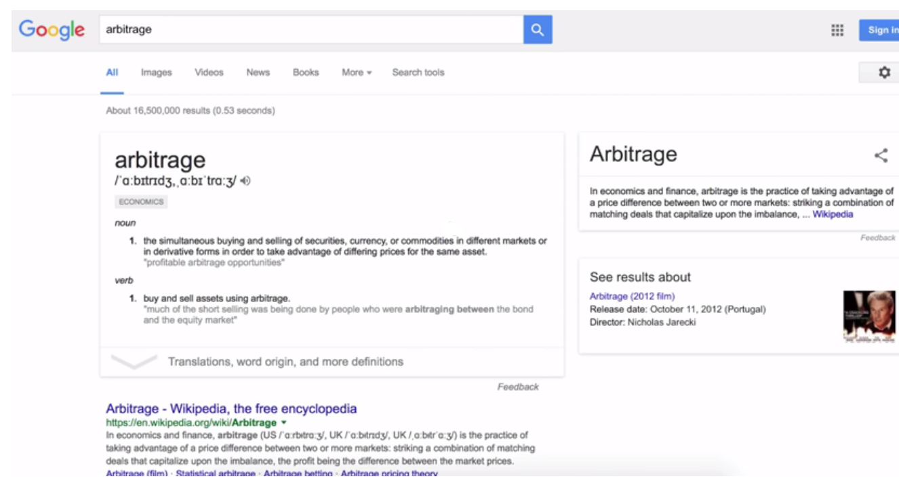Open the Google apps grid
This screenshot has width=899, height=483.
[x=837, y=30]
